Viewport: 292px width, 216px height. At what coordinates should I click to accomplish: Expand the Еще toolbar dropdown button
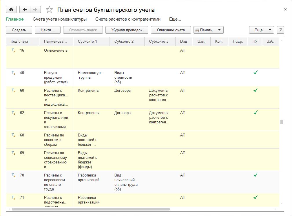point(261,30)
